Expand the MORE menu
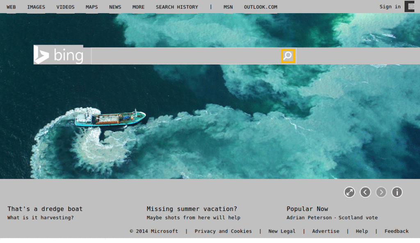 pyautogui.click(x=138, y=7)
